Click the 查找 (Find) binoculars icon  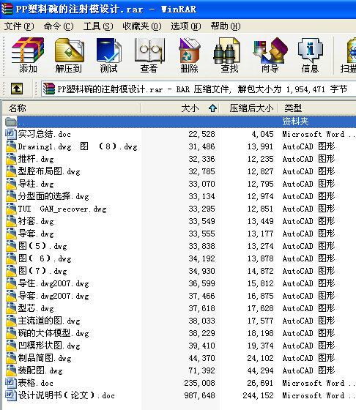click(227, 55)
